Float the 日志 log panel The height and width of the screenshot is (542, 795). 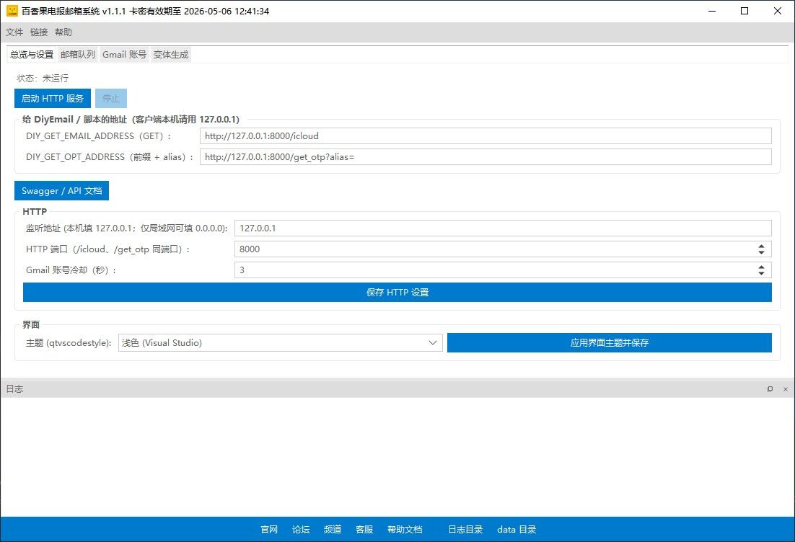(770, 389)
